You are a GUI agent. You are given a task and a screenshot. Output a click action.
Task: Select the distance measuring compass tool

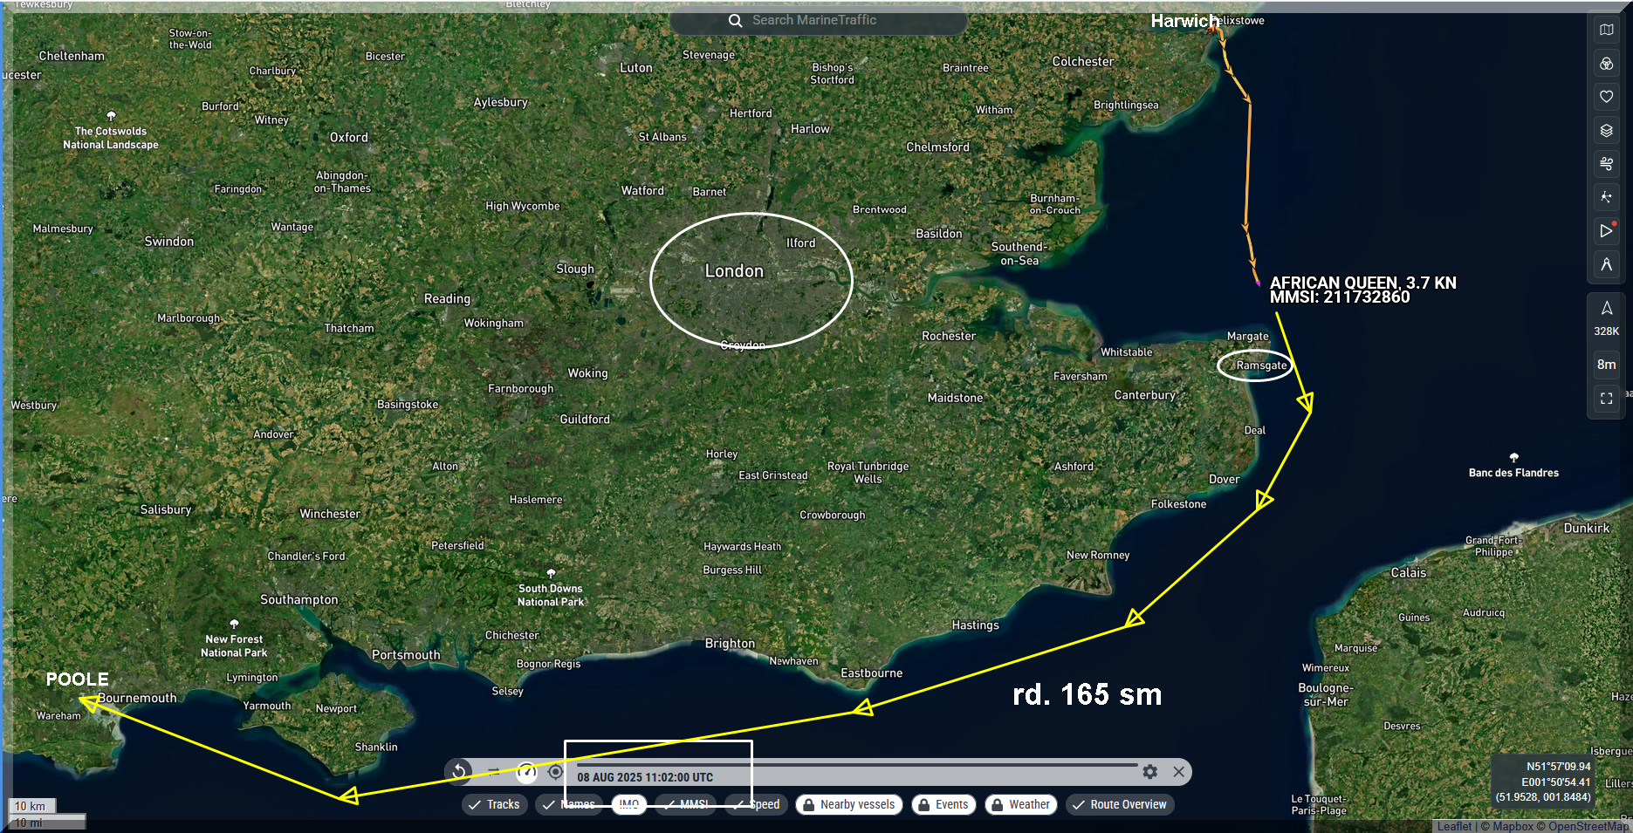[1606, 264]
